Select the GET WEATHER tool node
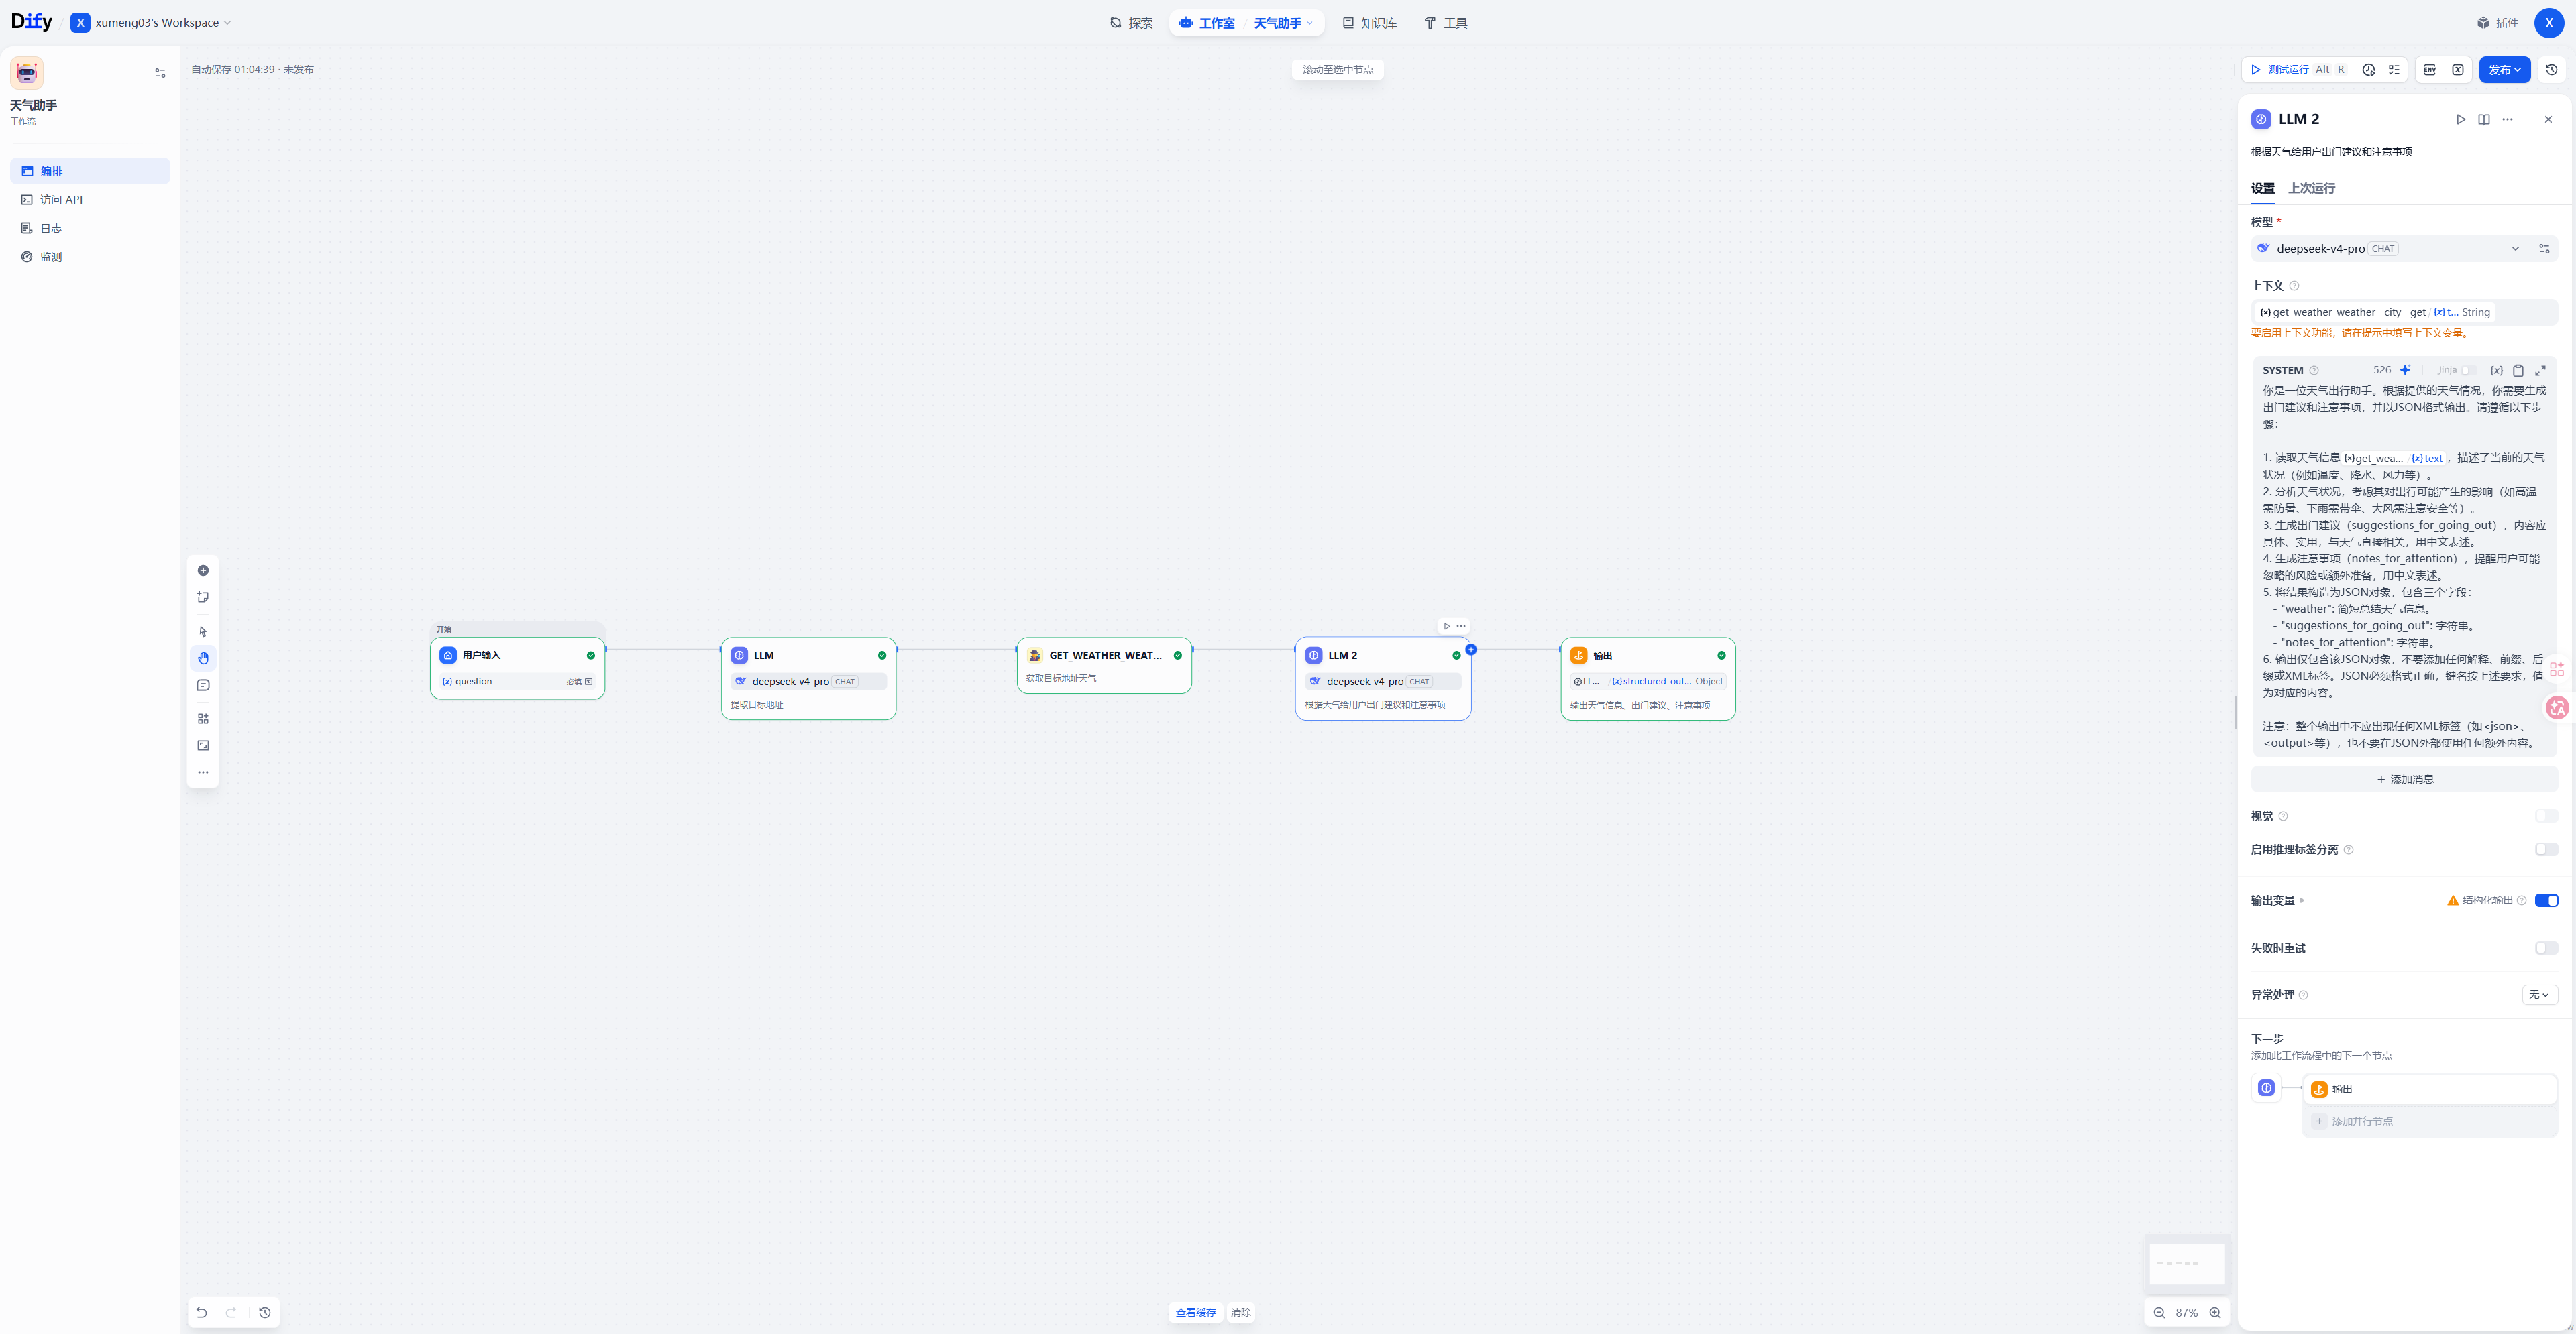The height and width of the screenshot is (1334, 2576). (1104, 666)
